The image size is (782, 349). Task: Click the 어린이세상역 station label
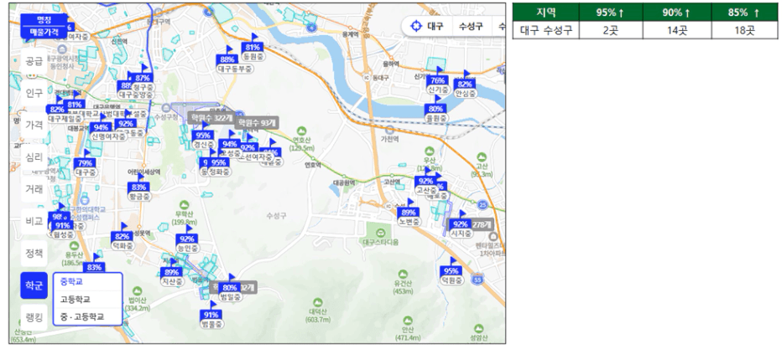pos(143,172)
